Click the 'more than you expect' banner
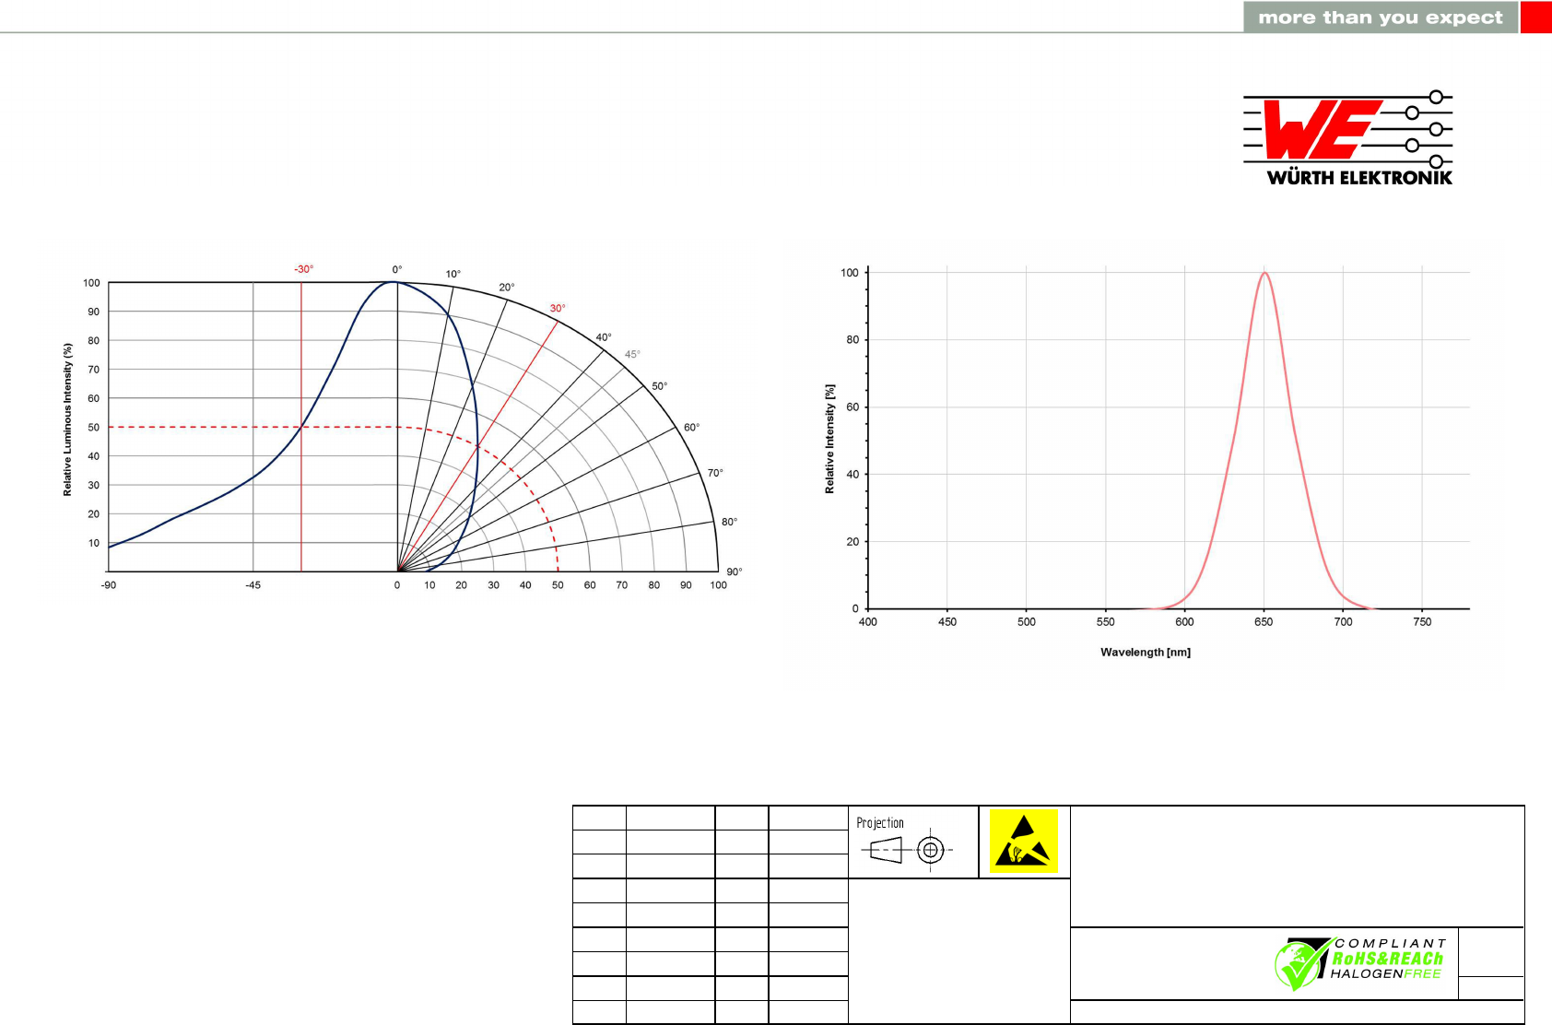Image resolution: width=1552 pixels, height=1025 pixels. pos(1380,18)
